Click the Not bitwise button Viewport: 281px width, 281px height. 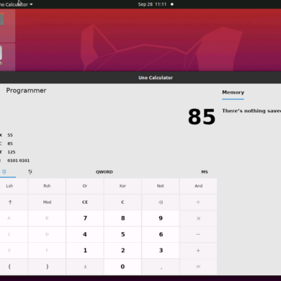coord(161,186)
